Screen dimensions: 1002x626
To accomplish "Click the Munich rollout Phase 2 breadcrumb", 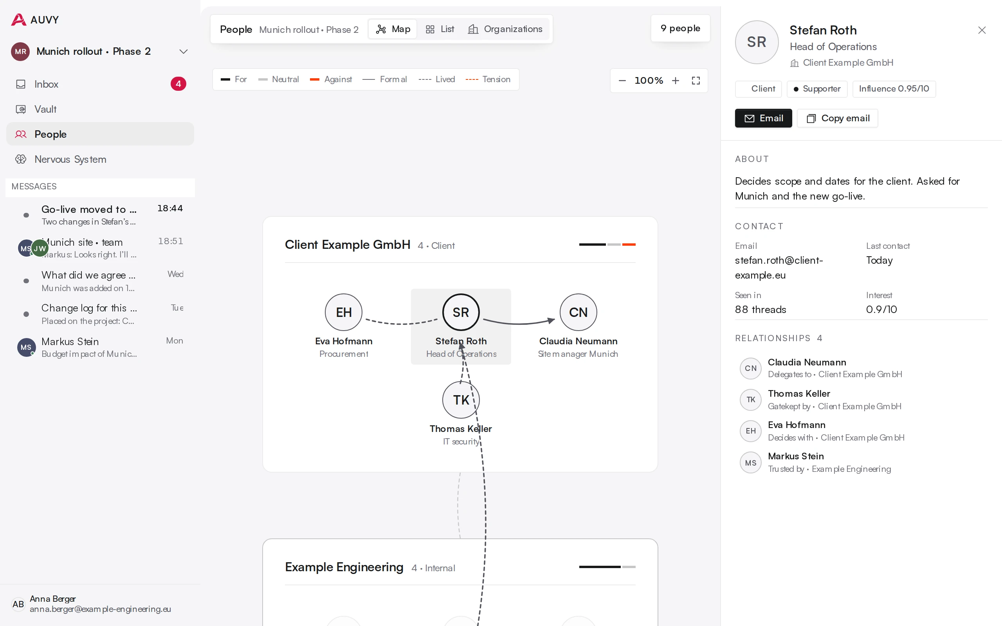I will click(x=309, y=30).
